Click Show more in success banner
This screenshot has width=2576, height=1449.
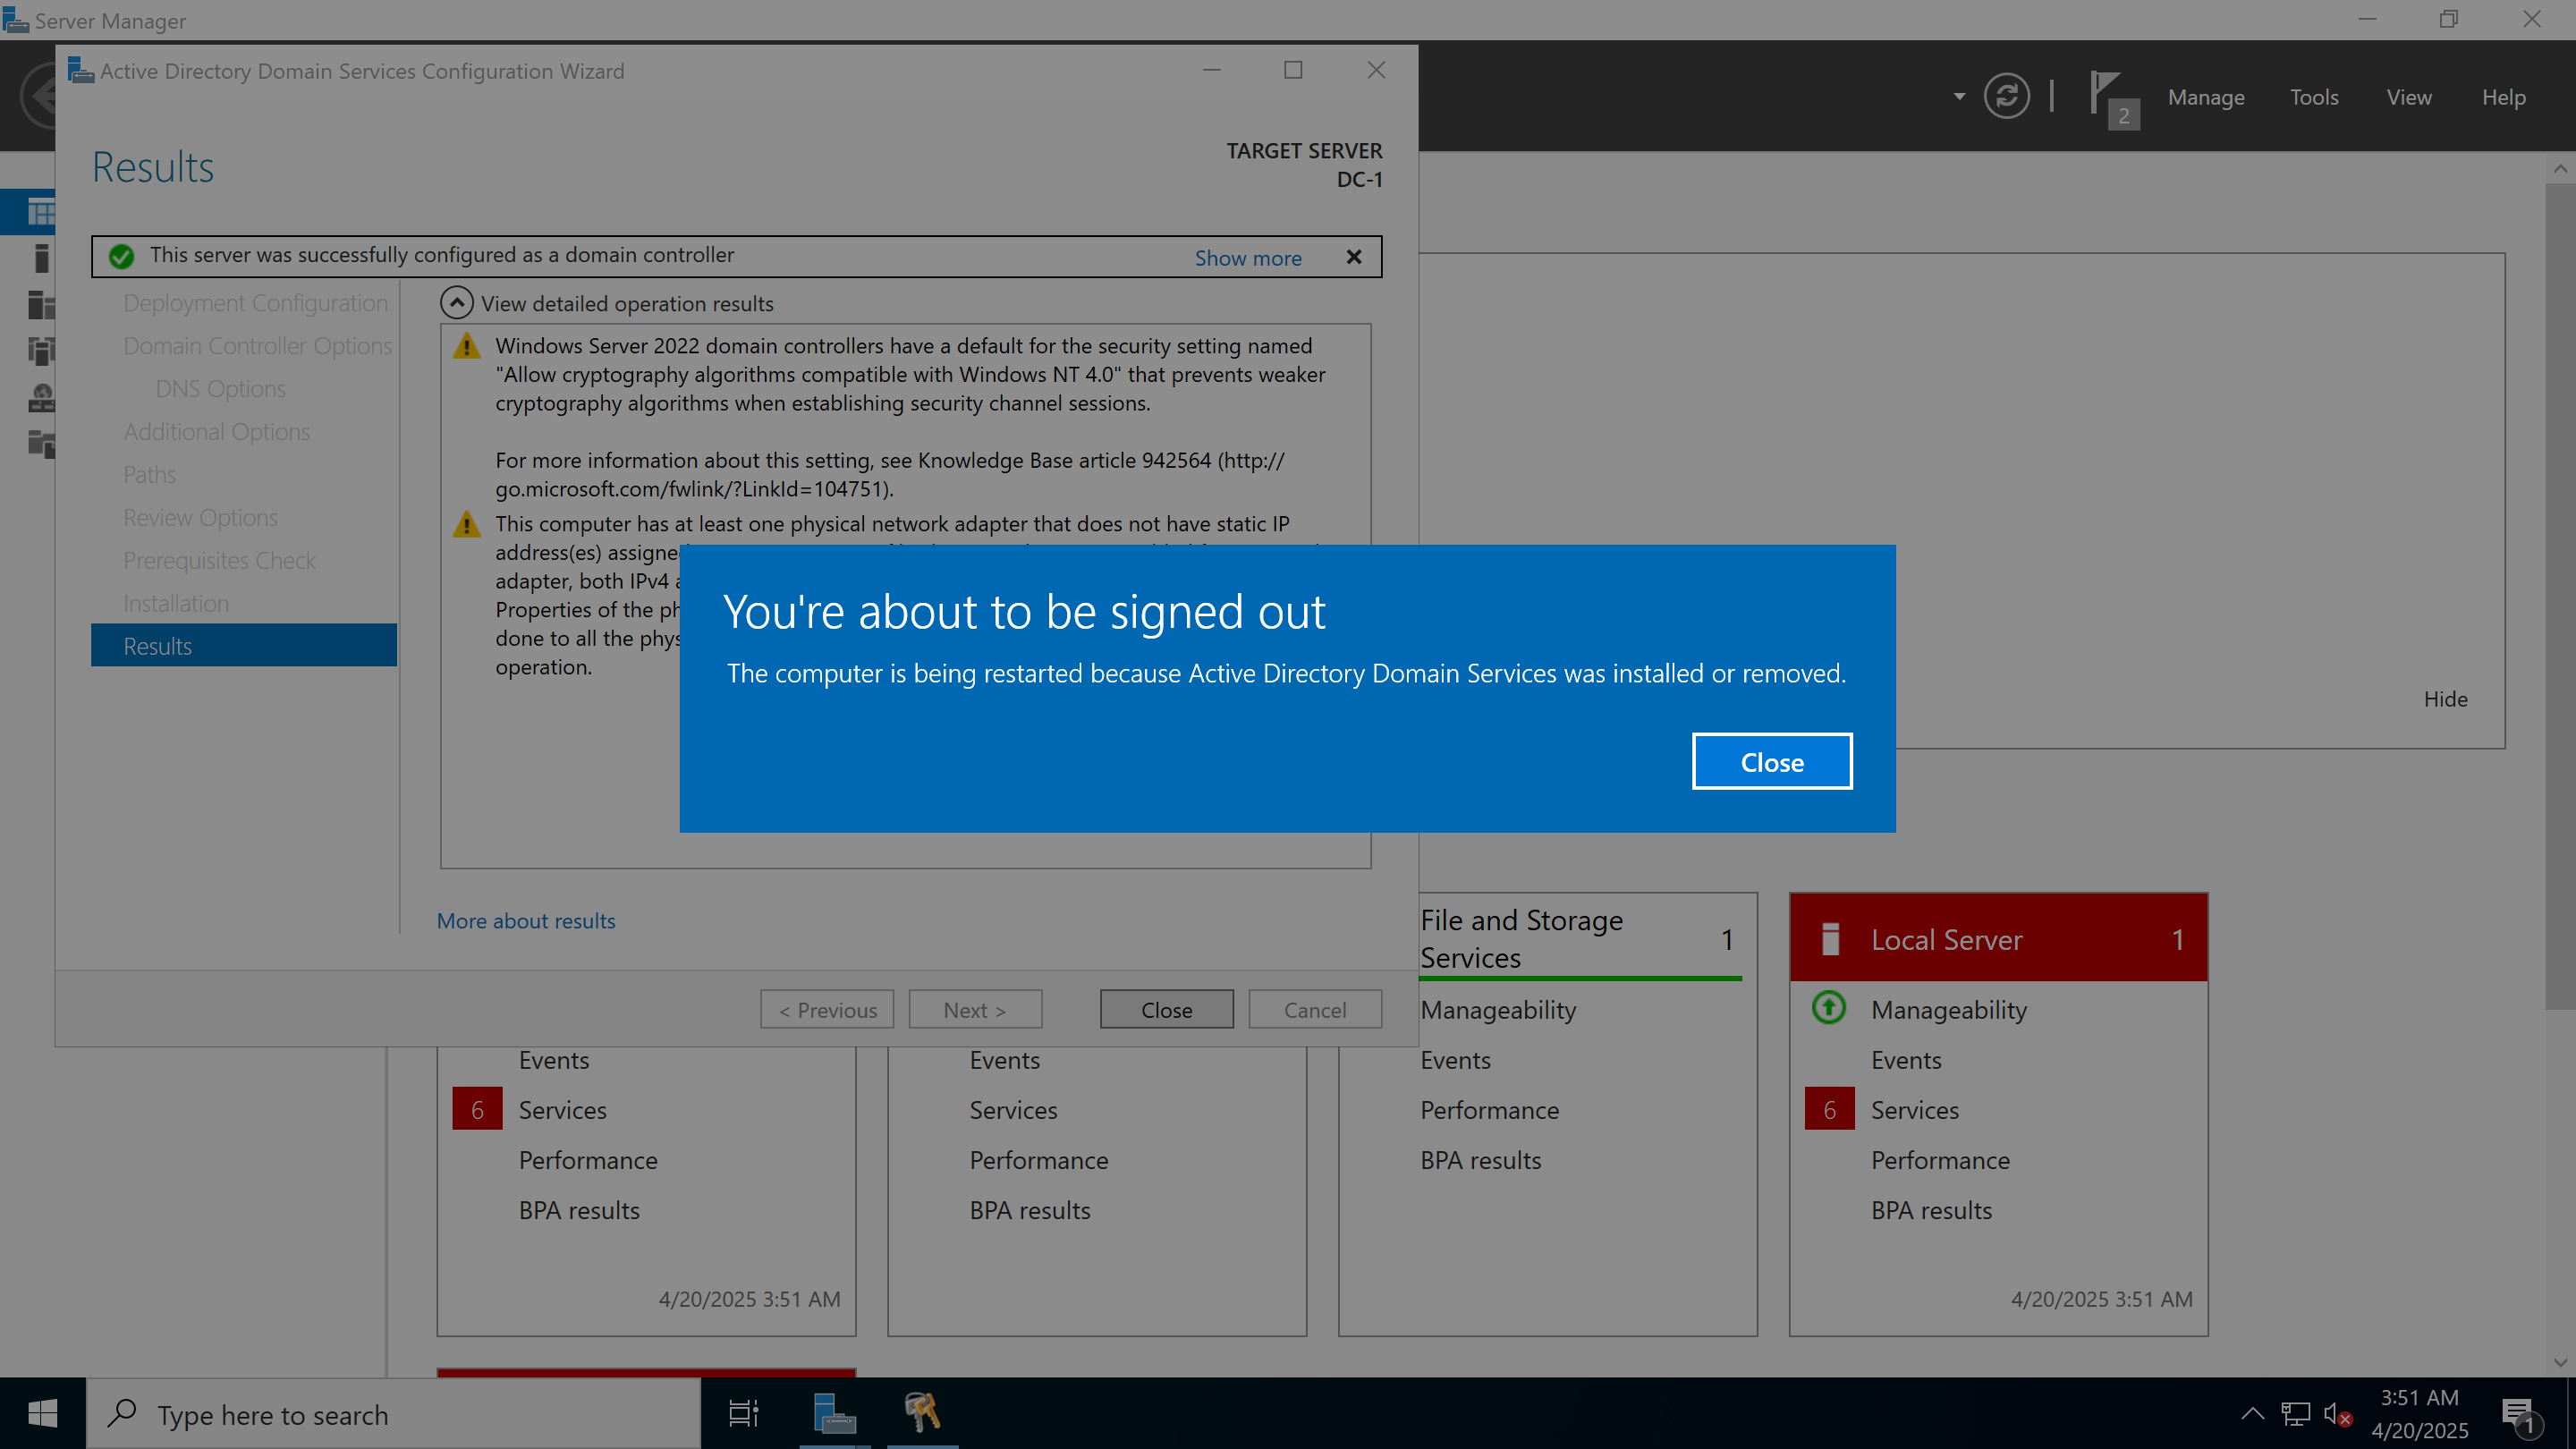tap(1248, 258)
